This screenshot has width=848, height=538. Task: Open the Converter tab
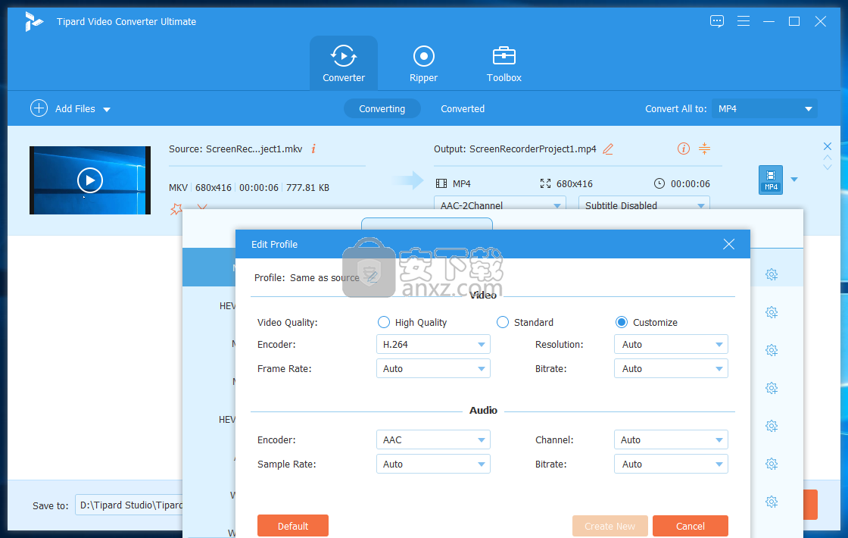click(344, 64)
